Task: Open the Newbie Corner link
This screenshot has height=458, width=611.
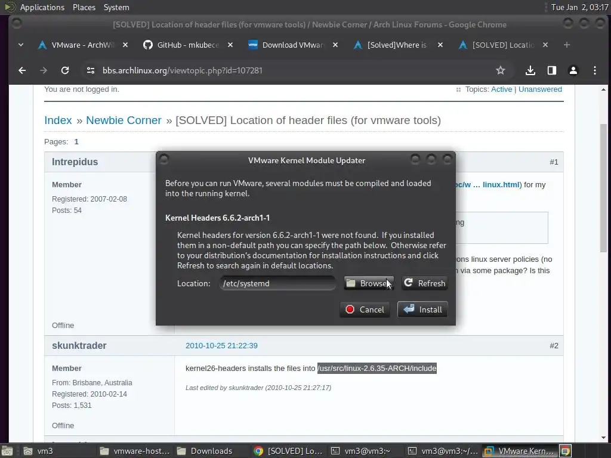Action: point(124,120)
